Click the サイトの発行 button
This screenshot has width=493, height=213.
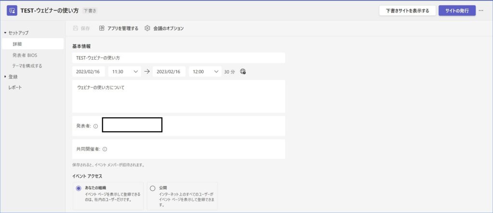[456, 11]
